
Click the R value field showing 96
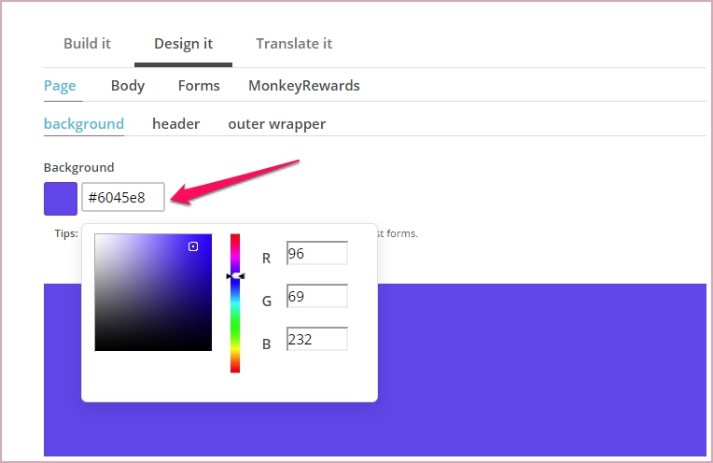(316, 254)
